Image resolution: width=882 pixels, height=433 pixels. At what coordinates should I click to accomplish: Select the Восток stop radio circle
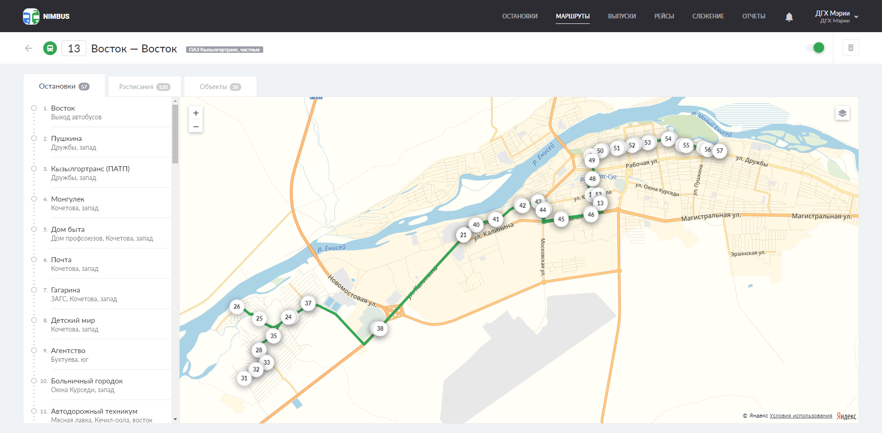click(x=34, y=108)
